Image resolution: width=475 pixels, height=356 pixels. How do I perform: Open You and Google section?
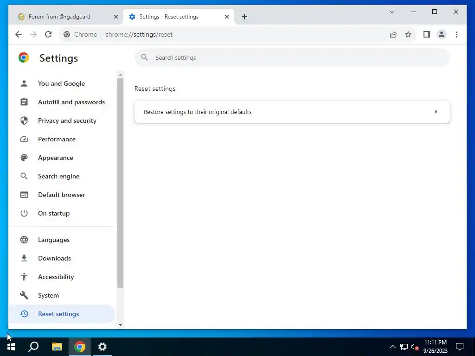[x=62, y=83]
